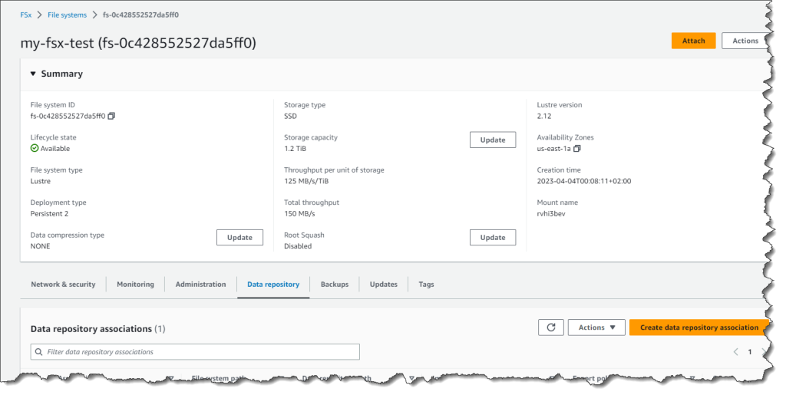Select the '1.2 TiB' storage capacity value
The width and height of the screenshot is (786, 395).
point(296,149)
